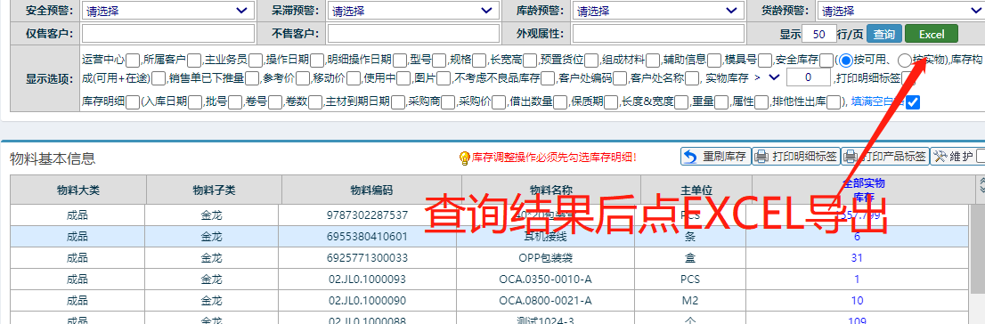Image resolution: width=985 pixels, height=324 pixels.
Task: Click the tools icon beside 维护
Action: pyautogui.click(x=940, y=157)
